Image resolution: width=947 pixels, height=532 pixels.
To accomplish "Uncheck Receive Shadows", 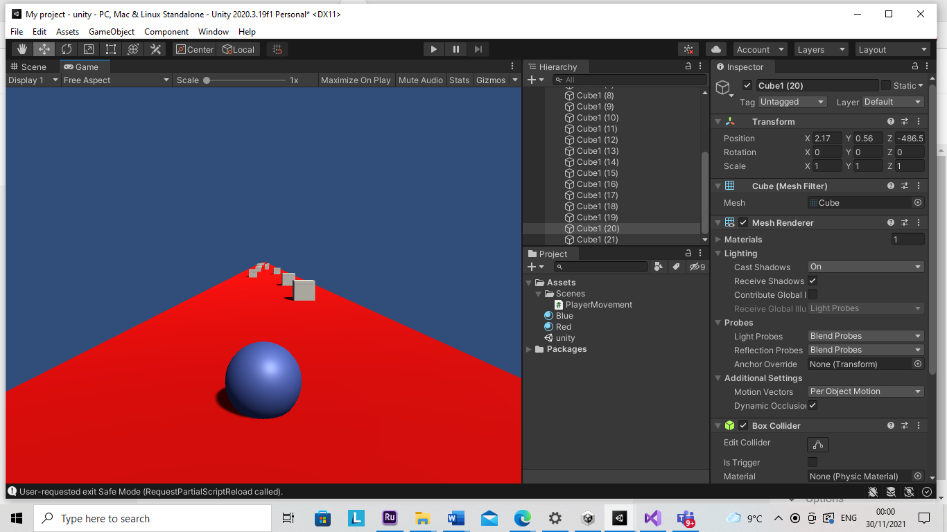I will coord(813,281).
